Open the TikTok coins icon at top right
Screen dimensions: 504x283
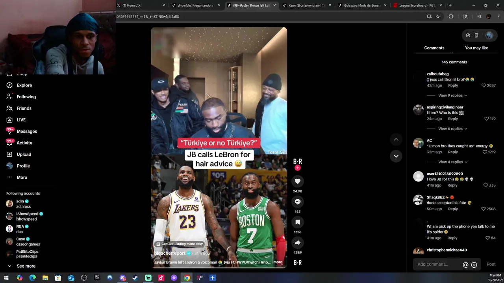(468, 35)
